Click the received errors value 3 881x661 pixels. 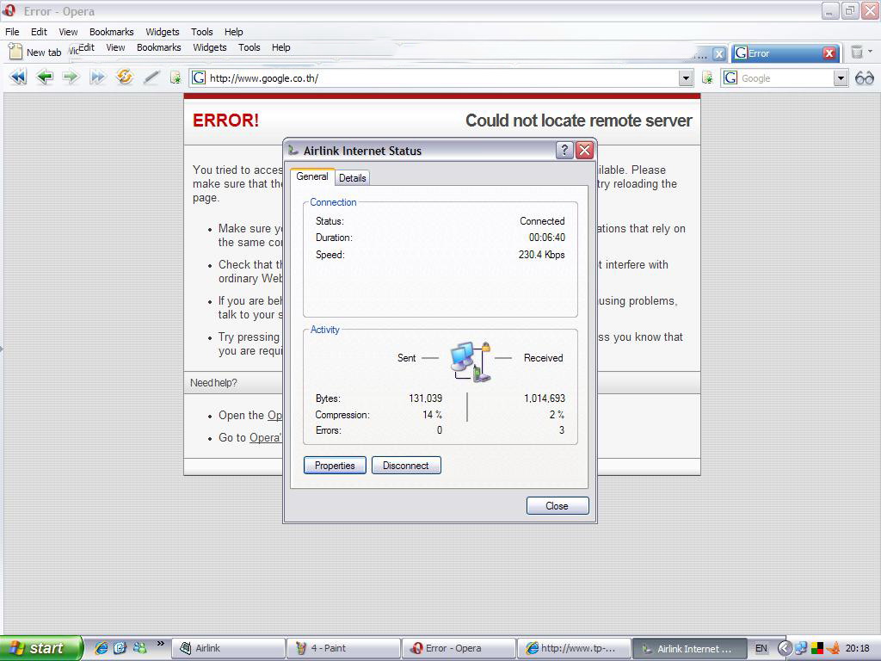point(561,430)
